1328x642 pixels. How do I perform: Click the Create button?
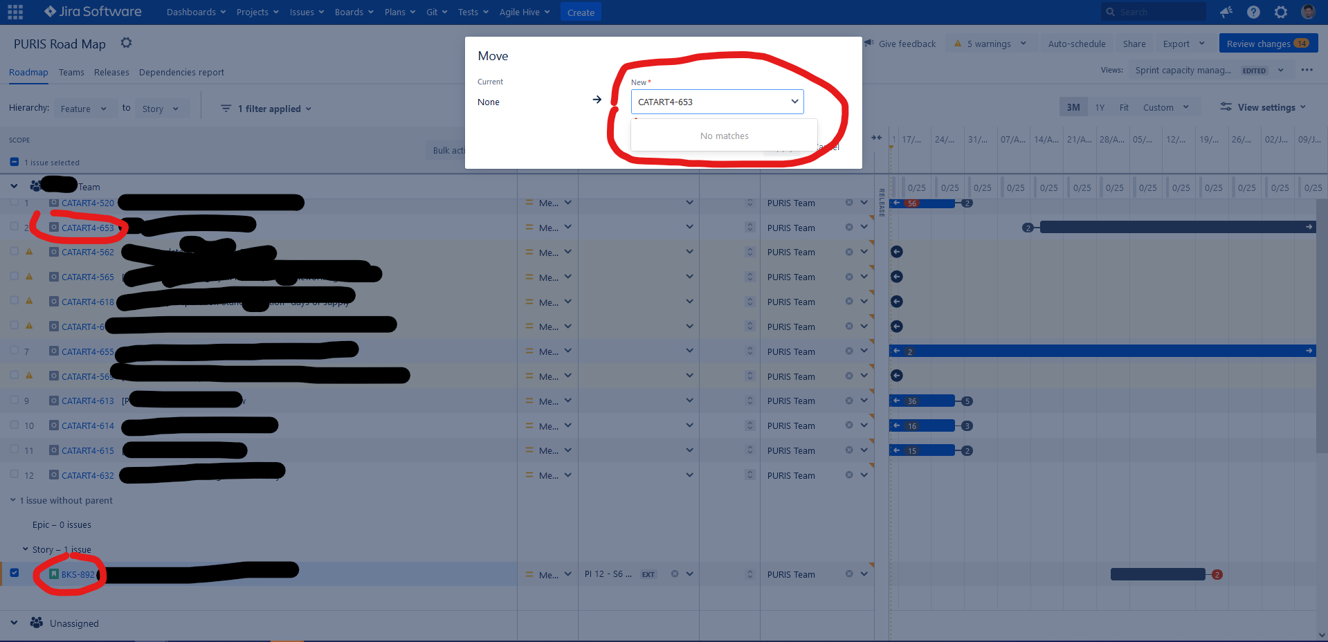click(581, 12)
